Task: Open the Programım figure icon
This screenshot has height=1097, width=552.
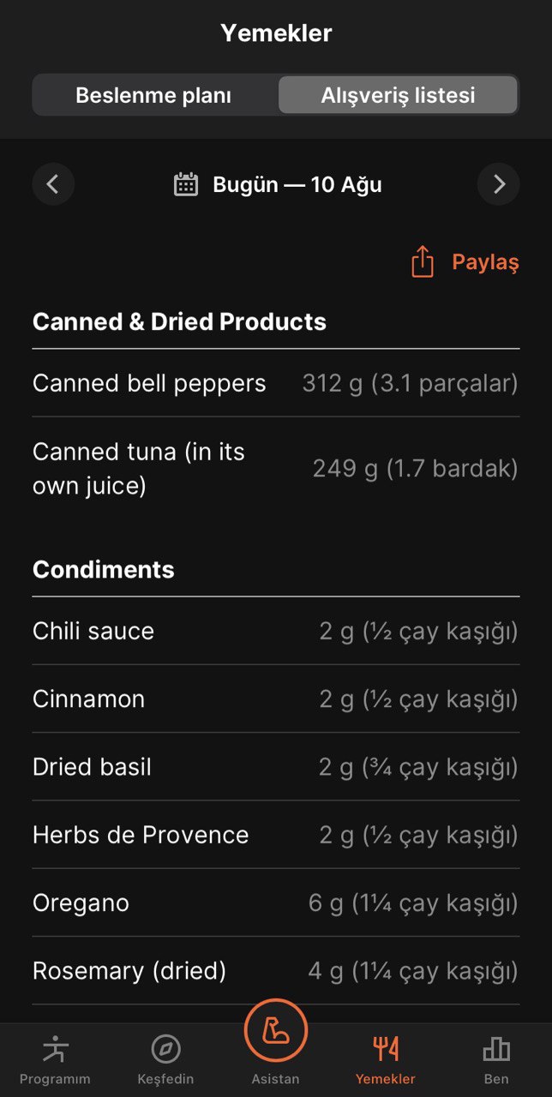Action: (x=55, y=1048)
